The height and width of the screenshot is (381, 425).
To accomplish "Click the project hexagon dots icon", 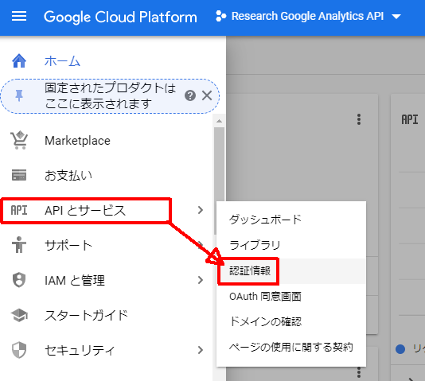I will 220,16.
